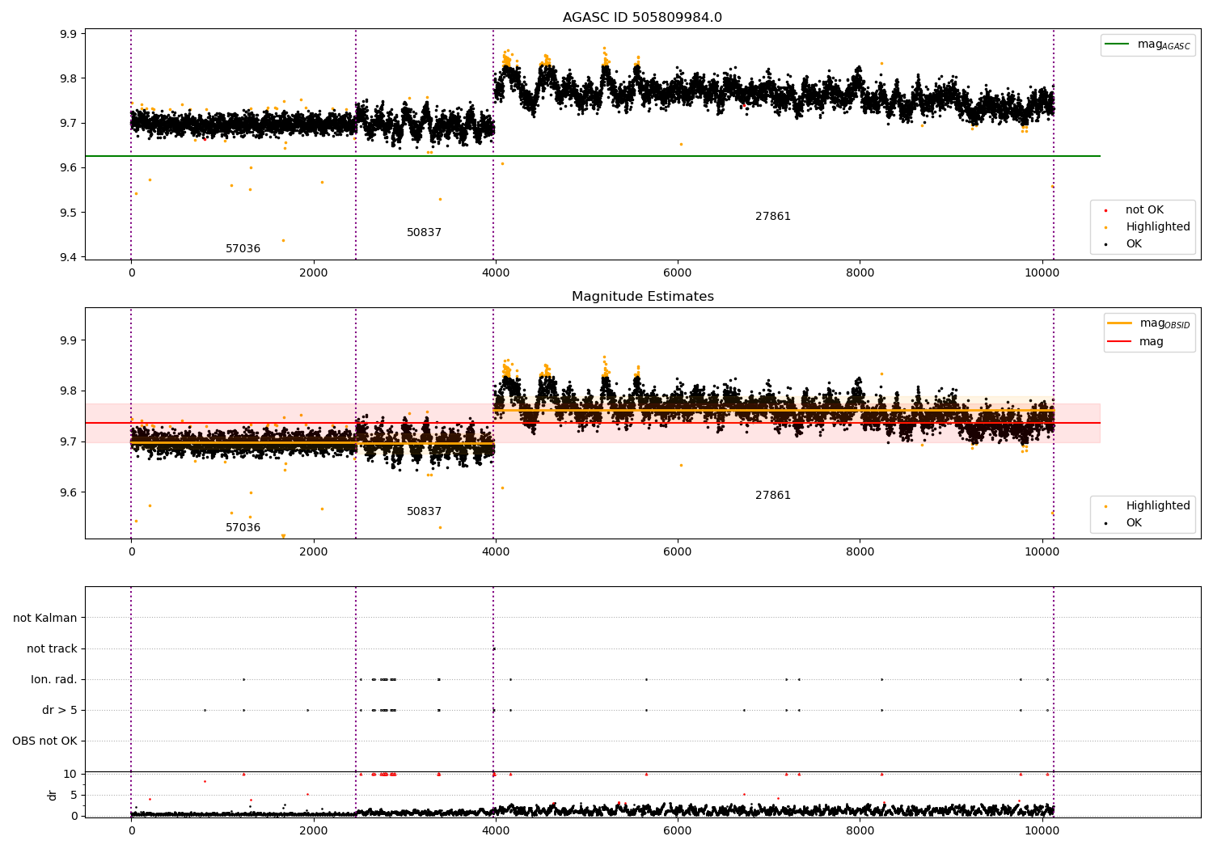Select the mag OBSID legend entry
This screenshot has height=849, width=1213.
click(1148, 323)
